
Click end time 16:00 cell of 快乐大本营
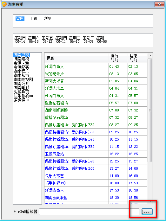click(x=137, y=176)
